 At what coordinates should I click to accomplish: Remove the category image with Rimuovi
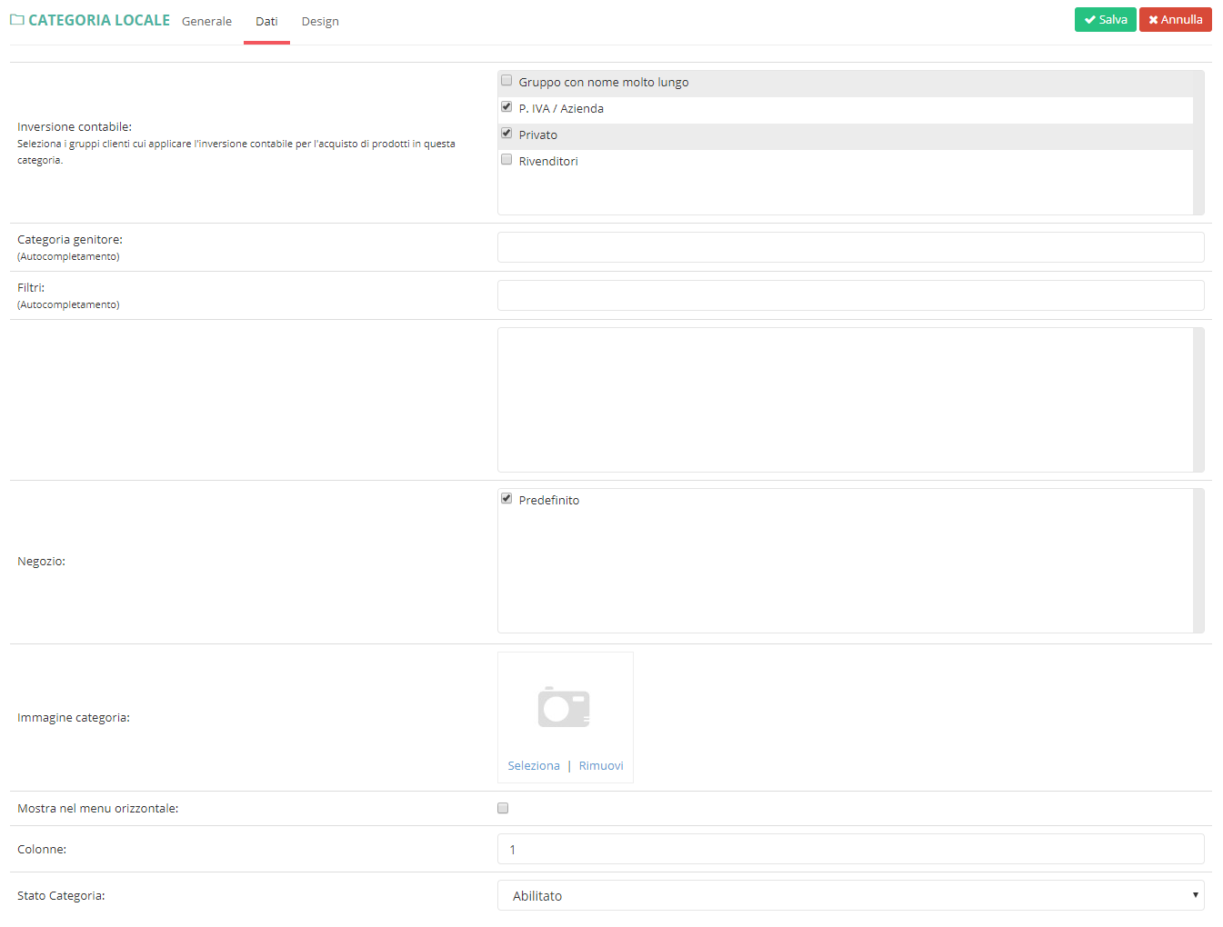pyautogui.click(x=601, y=765)
